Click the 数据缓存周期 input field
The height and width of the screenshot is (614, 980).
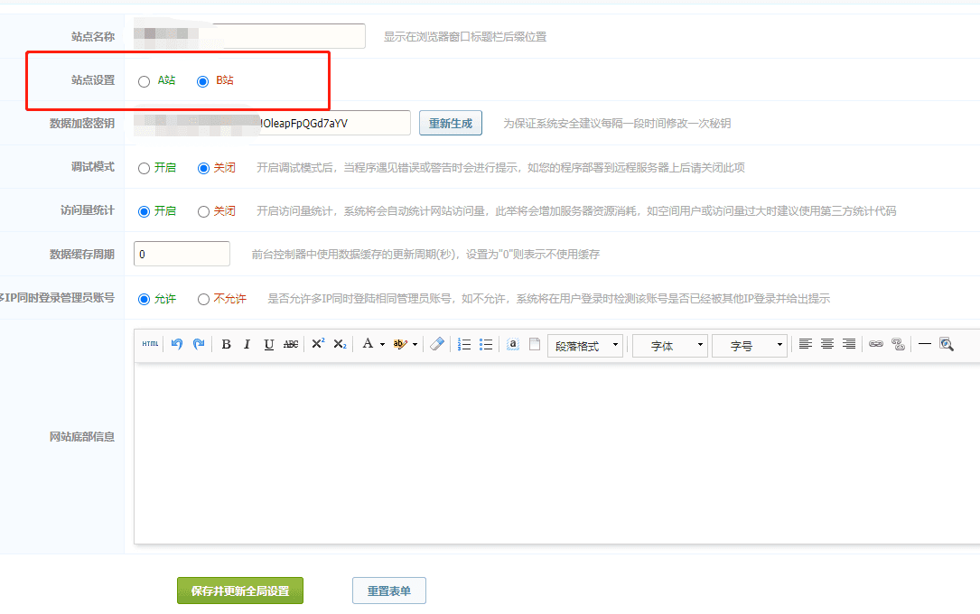[182, 255]
